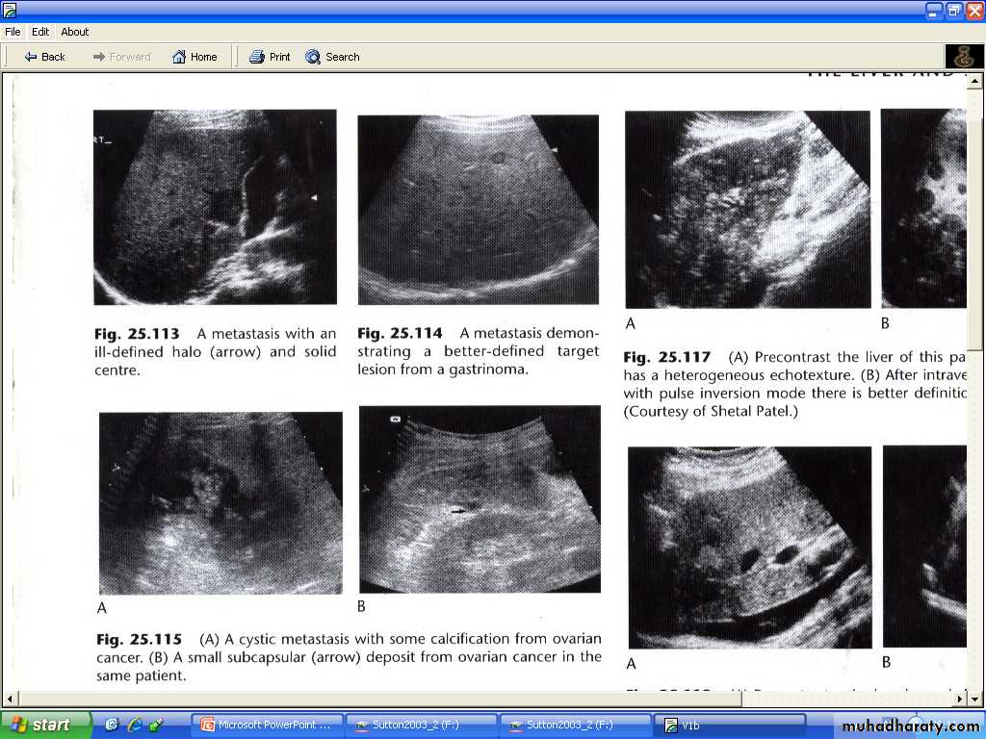
Task: Launch Internet Explorer from quick launch
Action: tap(135, 725)
